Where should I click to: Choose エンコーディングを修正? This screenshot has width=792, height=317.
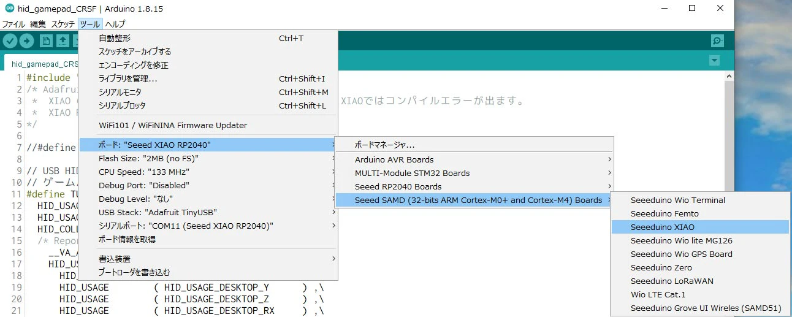point(208,65)
